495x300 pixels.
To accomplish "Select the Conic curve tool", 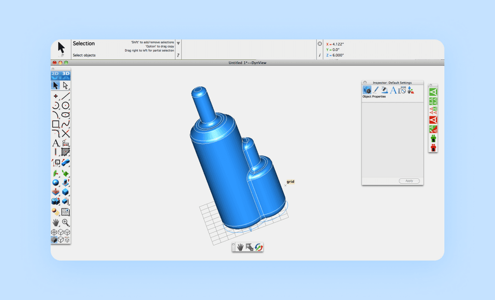I will pyautogui.click(x=55, y=115).
